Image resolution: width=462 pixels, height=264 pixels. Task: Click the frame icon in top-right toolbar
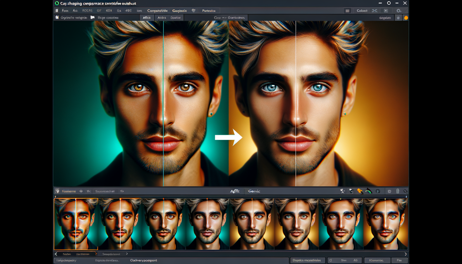386,11
